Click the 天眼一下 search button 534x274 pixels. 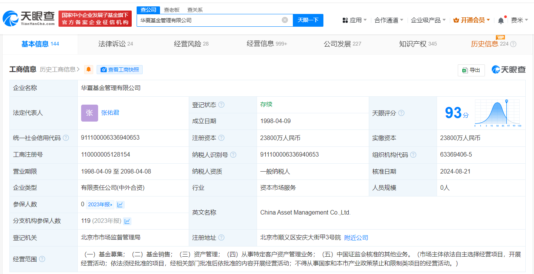tap(308, 20)
